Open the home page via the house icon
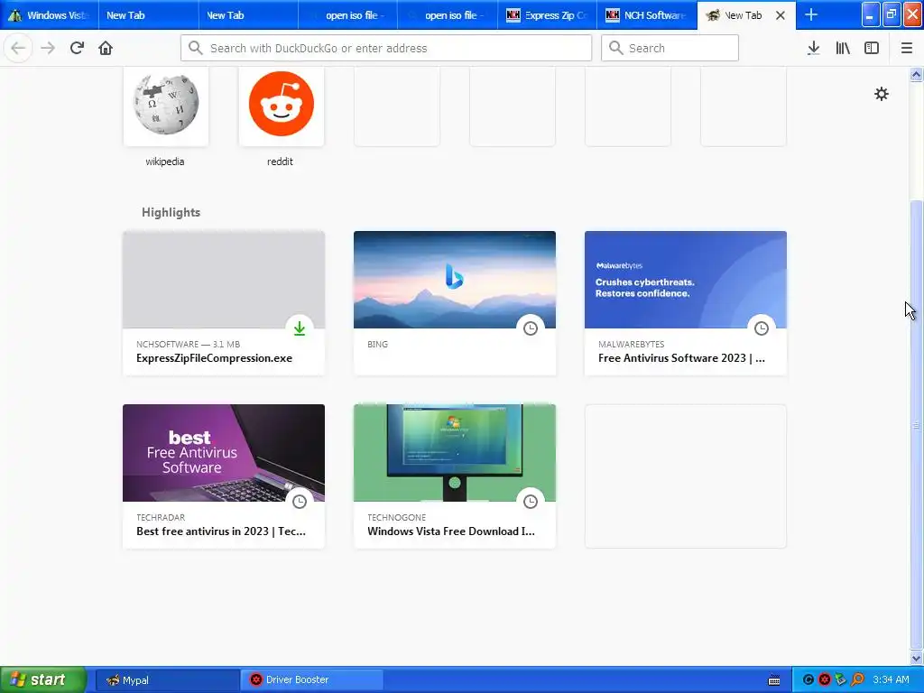 [106, 48]
